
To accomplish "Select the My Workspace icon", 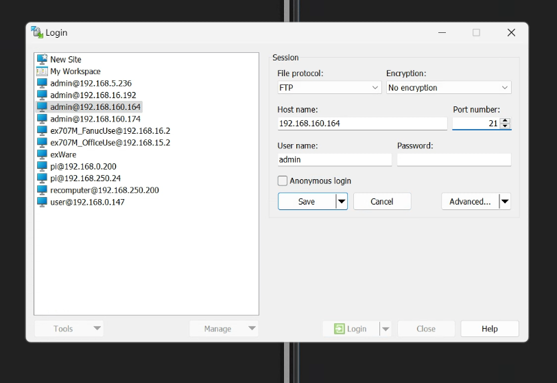I will [42, 71].
